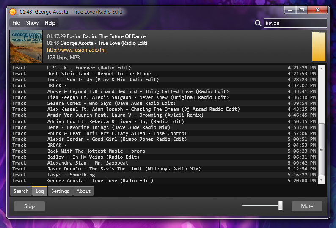This screenshot has height=228, width=336.
Task: Select 'Bera - Favorite Things' log row
Action: 164,127
